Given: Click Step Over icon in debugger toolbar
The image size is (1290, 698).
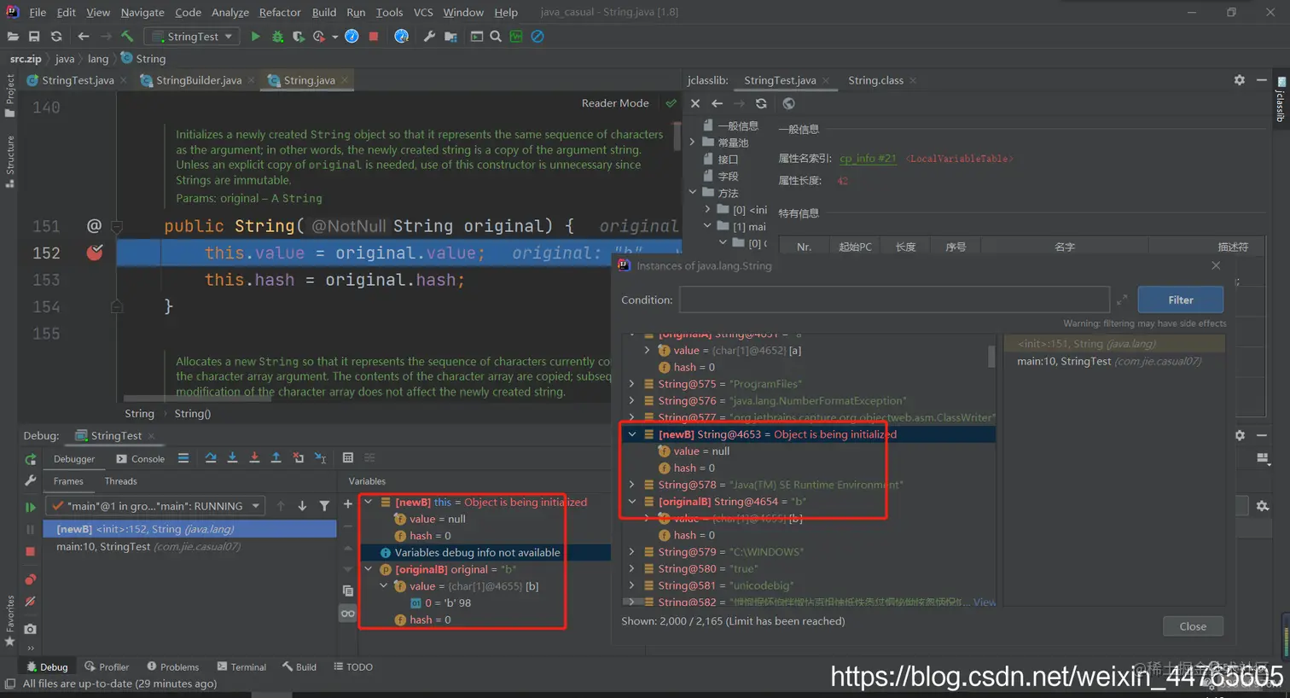Looking at the screenshot, I should click(211, 458).
